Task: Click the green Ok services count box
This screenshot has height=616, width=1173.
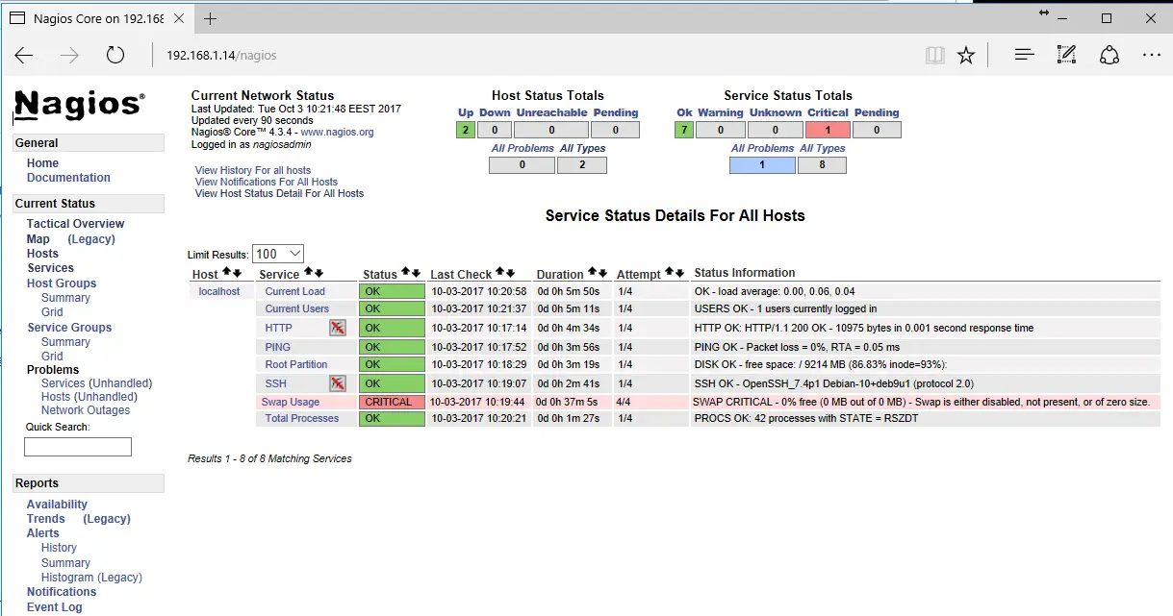Action: pyautogui.click(x=684, y=130)
